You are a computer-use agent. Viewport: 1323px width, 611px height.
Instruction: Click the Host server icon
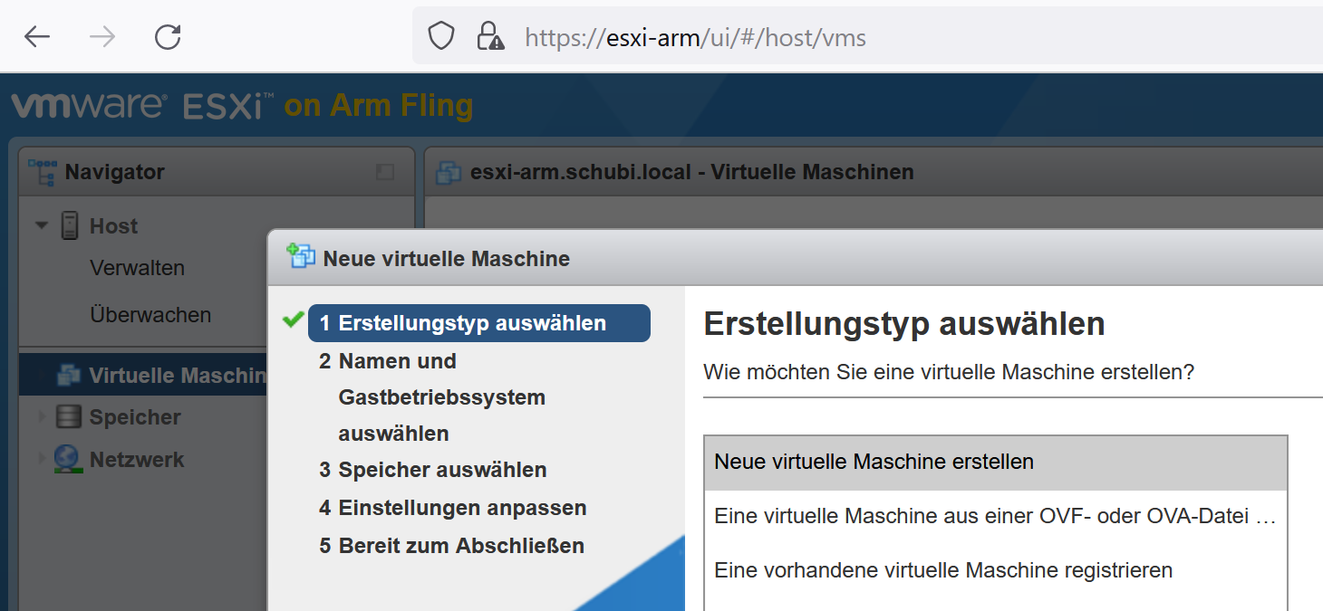tap(70, 225)
